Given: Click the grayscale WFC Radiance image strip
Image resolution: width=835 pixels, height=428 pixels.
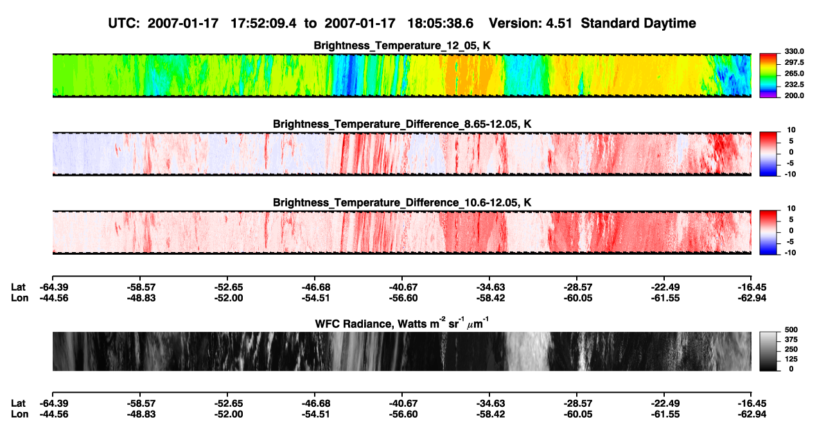Looking at the screenshot, I should click(401, 351).
